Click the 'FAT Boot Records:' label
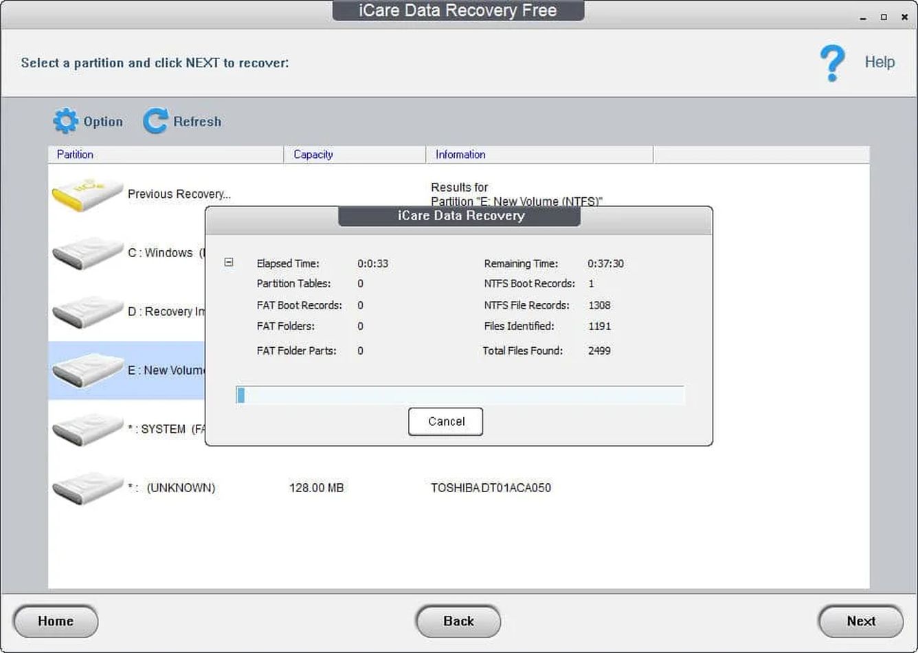The image size is (918, 653). tap(299, 305)
